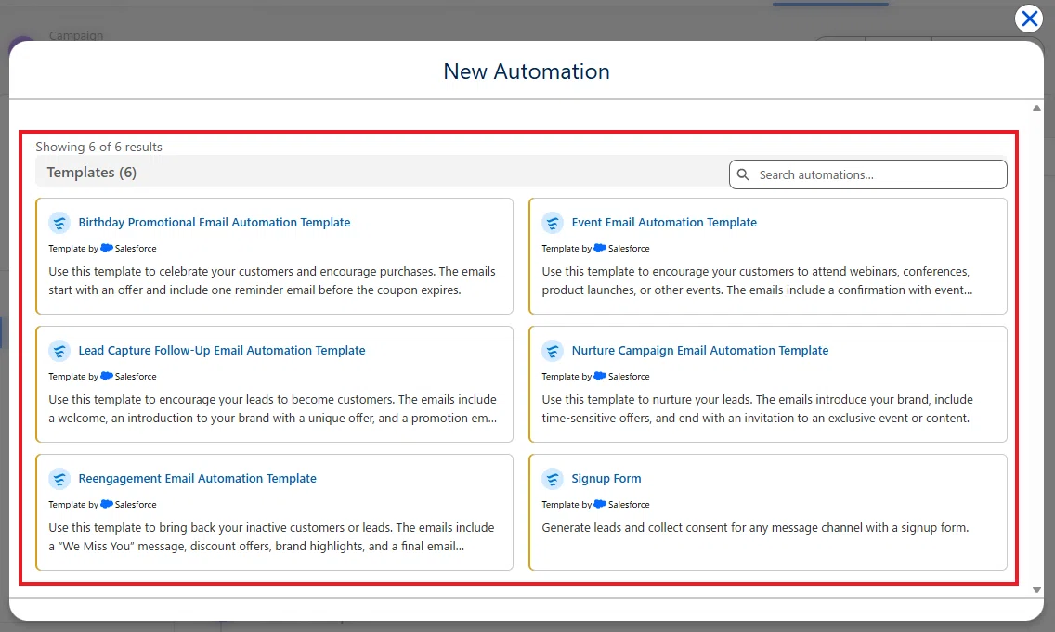Click the Search automations field
Image resolution: width=1055 pixels, height=632 pixels.
[867, 174]
